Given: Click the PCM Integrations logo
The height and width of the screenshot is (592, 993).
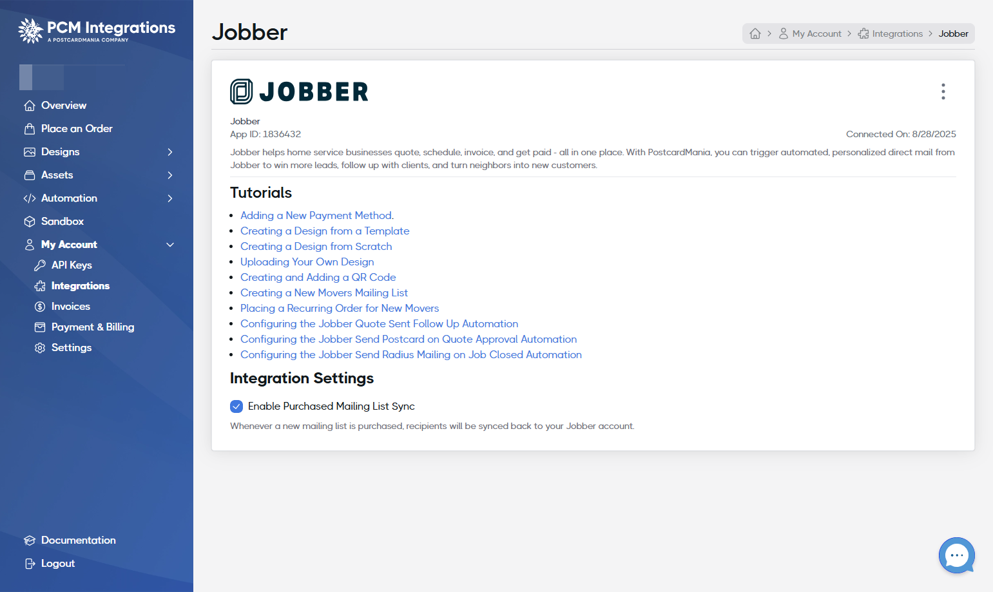Looking at the screenshot, I should pos(97,30).
